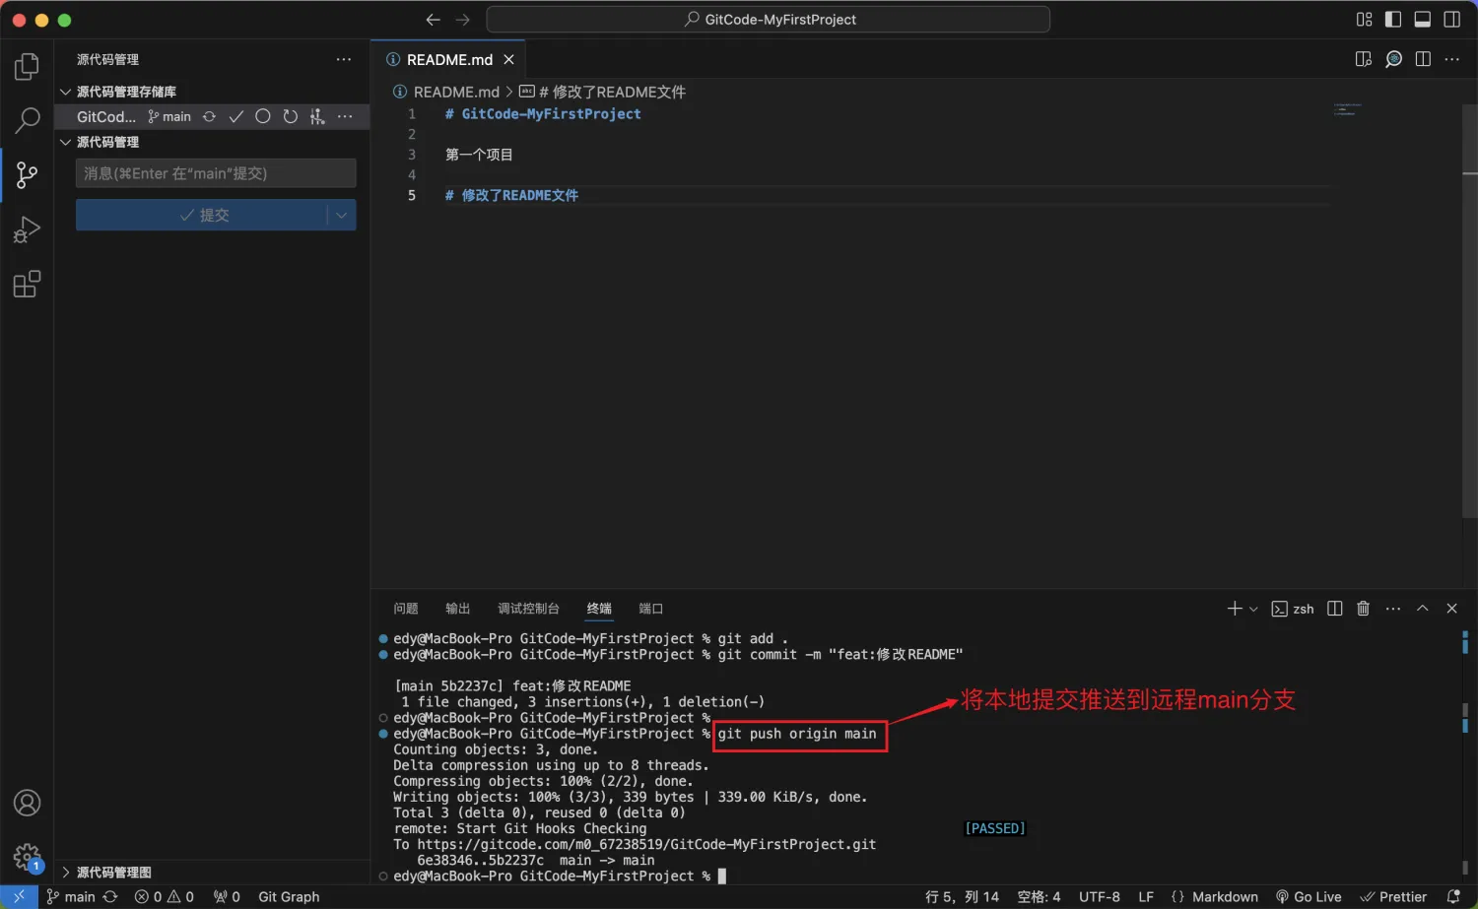Click the commit message input field
Image resolution: width=1478 pixels, height=909 pixels.
215,173
